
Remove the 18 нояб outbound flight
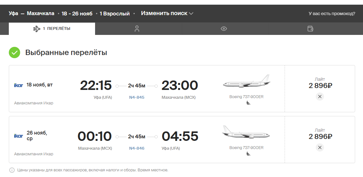coord(320,97)
